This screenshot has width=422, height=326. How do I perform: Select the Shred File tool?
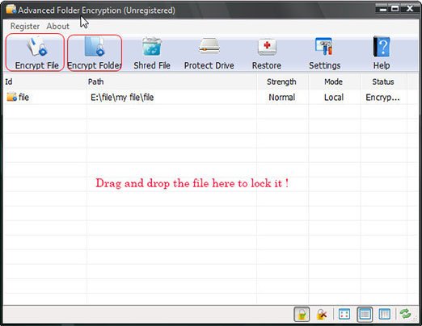tap(152, 53)
